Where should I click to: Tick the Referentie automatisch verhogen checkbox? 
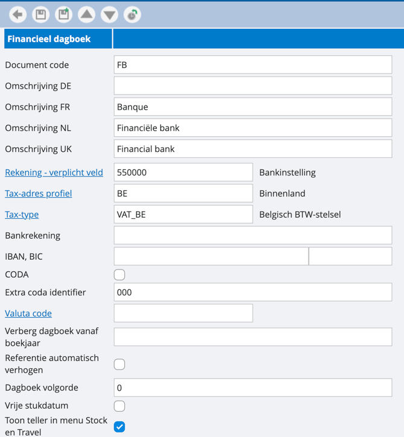click(x=119, y=364)
